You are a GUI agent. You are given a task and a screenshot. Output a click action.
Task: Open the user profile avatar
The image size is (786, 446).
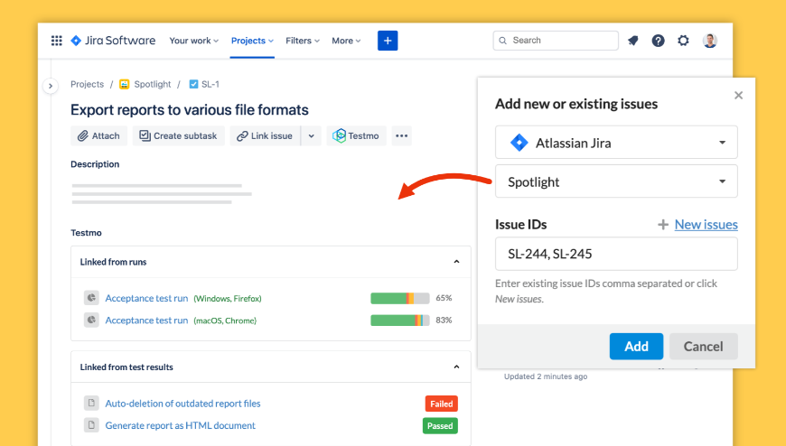(710, 41)
